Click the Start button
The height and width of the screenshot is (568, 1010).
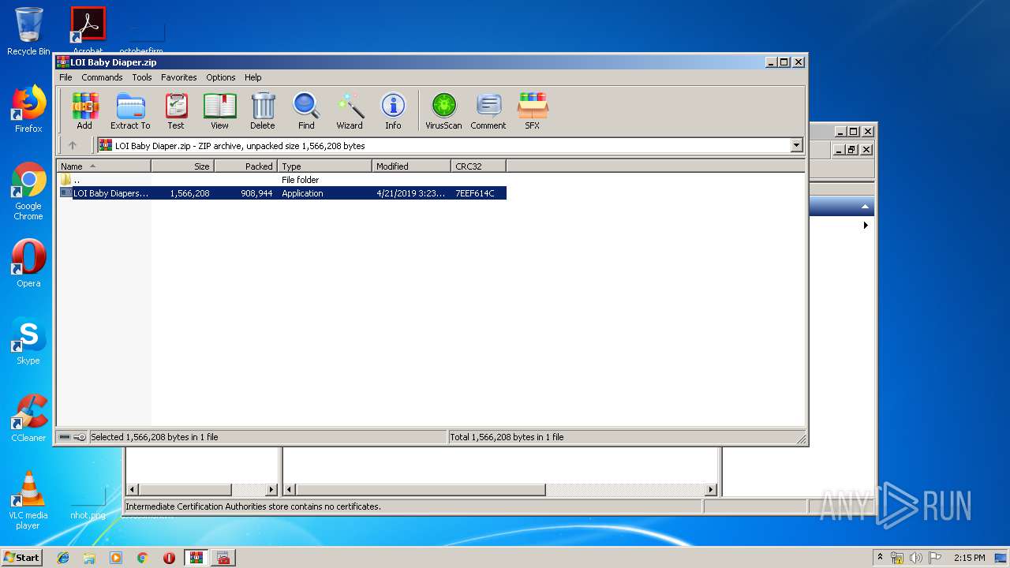tap(22, 558)
